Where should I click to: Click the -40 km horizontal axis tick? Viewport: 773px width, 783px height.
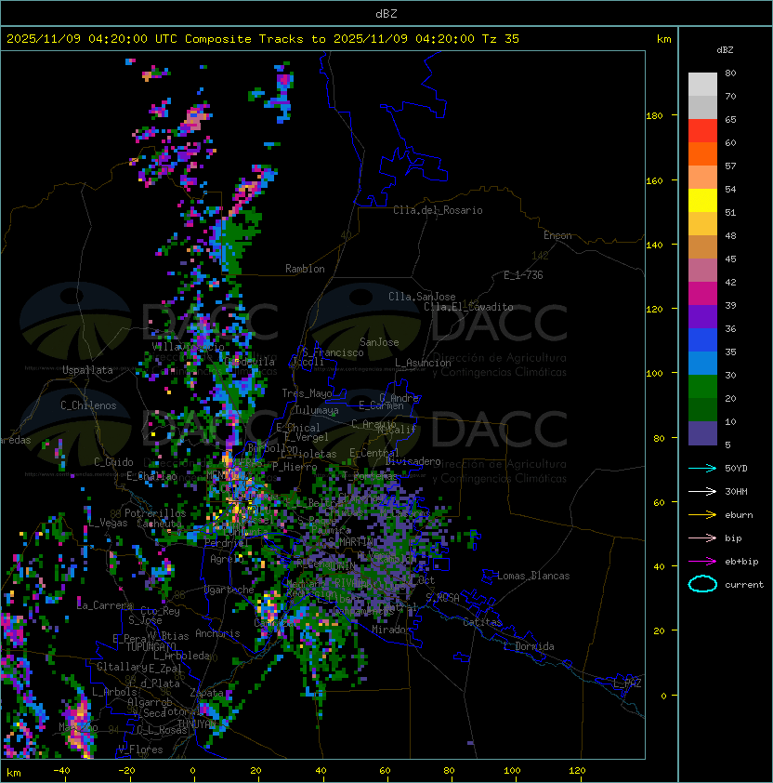(x=61, y=771)
